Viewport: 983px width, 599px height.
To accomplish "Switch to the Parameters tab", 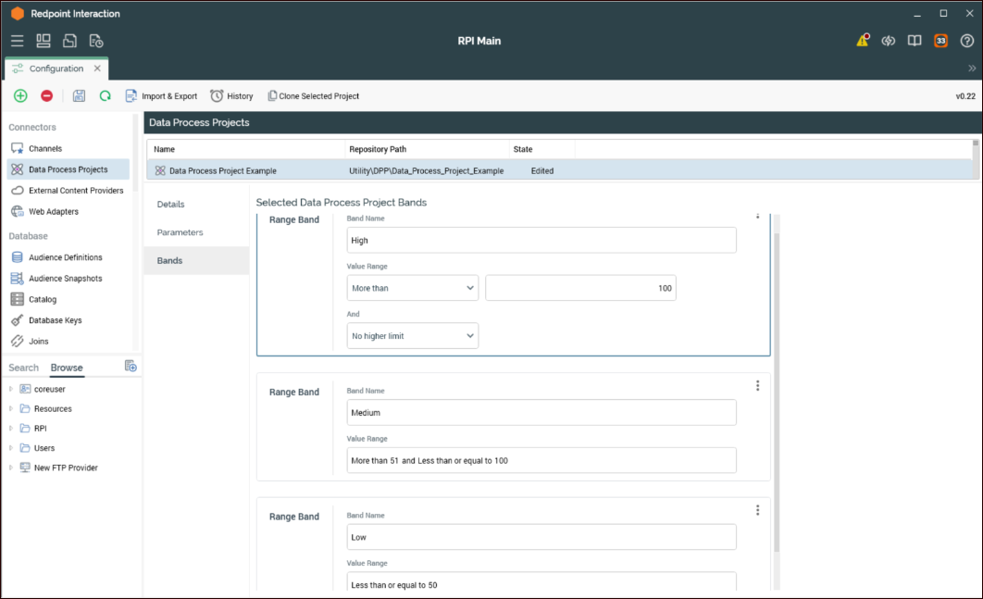I will point(180,232).
